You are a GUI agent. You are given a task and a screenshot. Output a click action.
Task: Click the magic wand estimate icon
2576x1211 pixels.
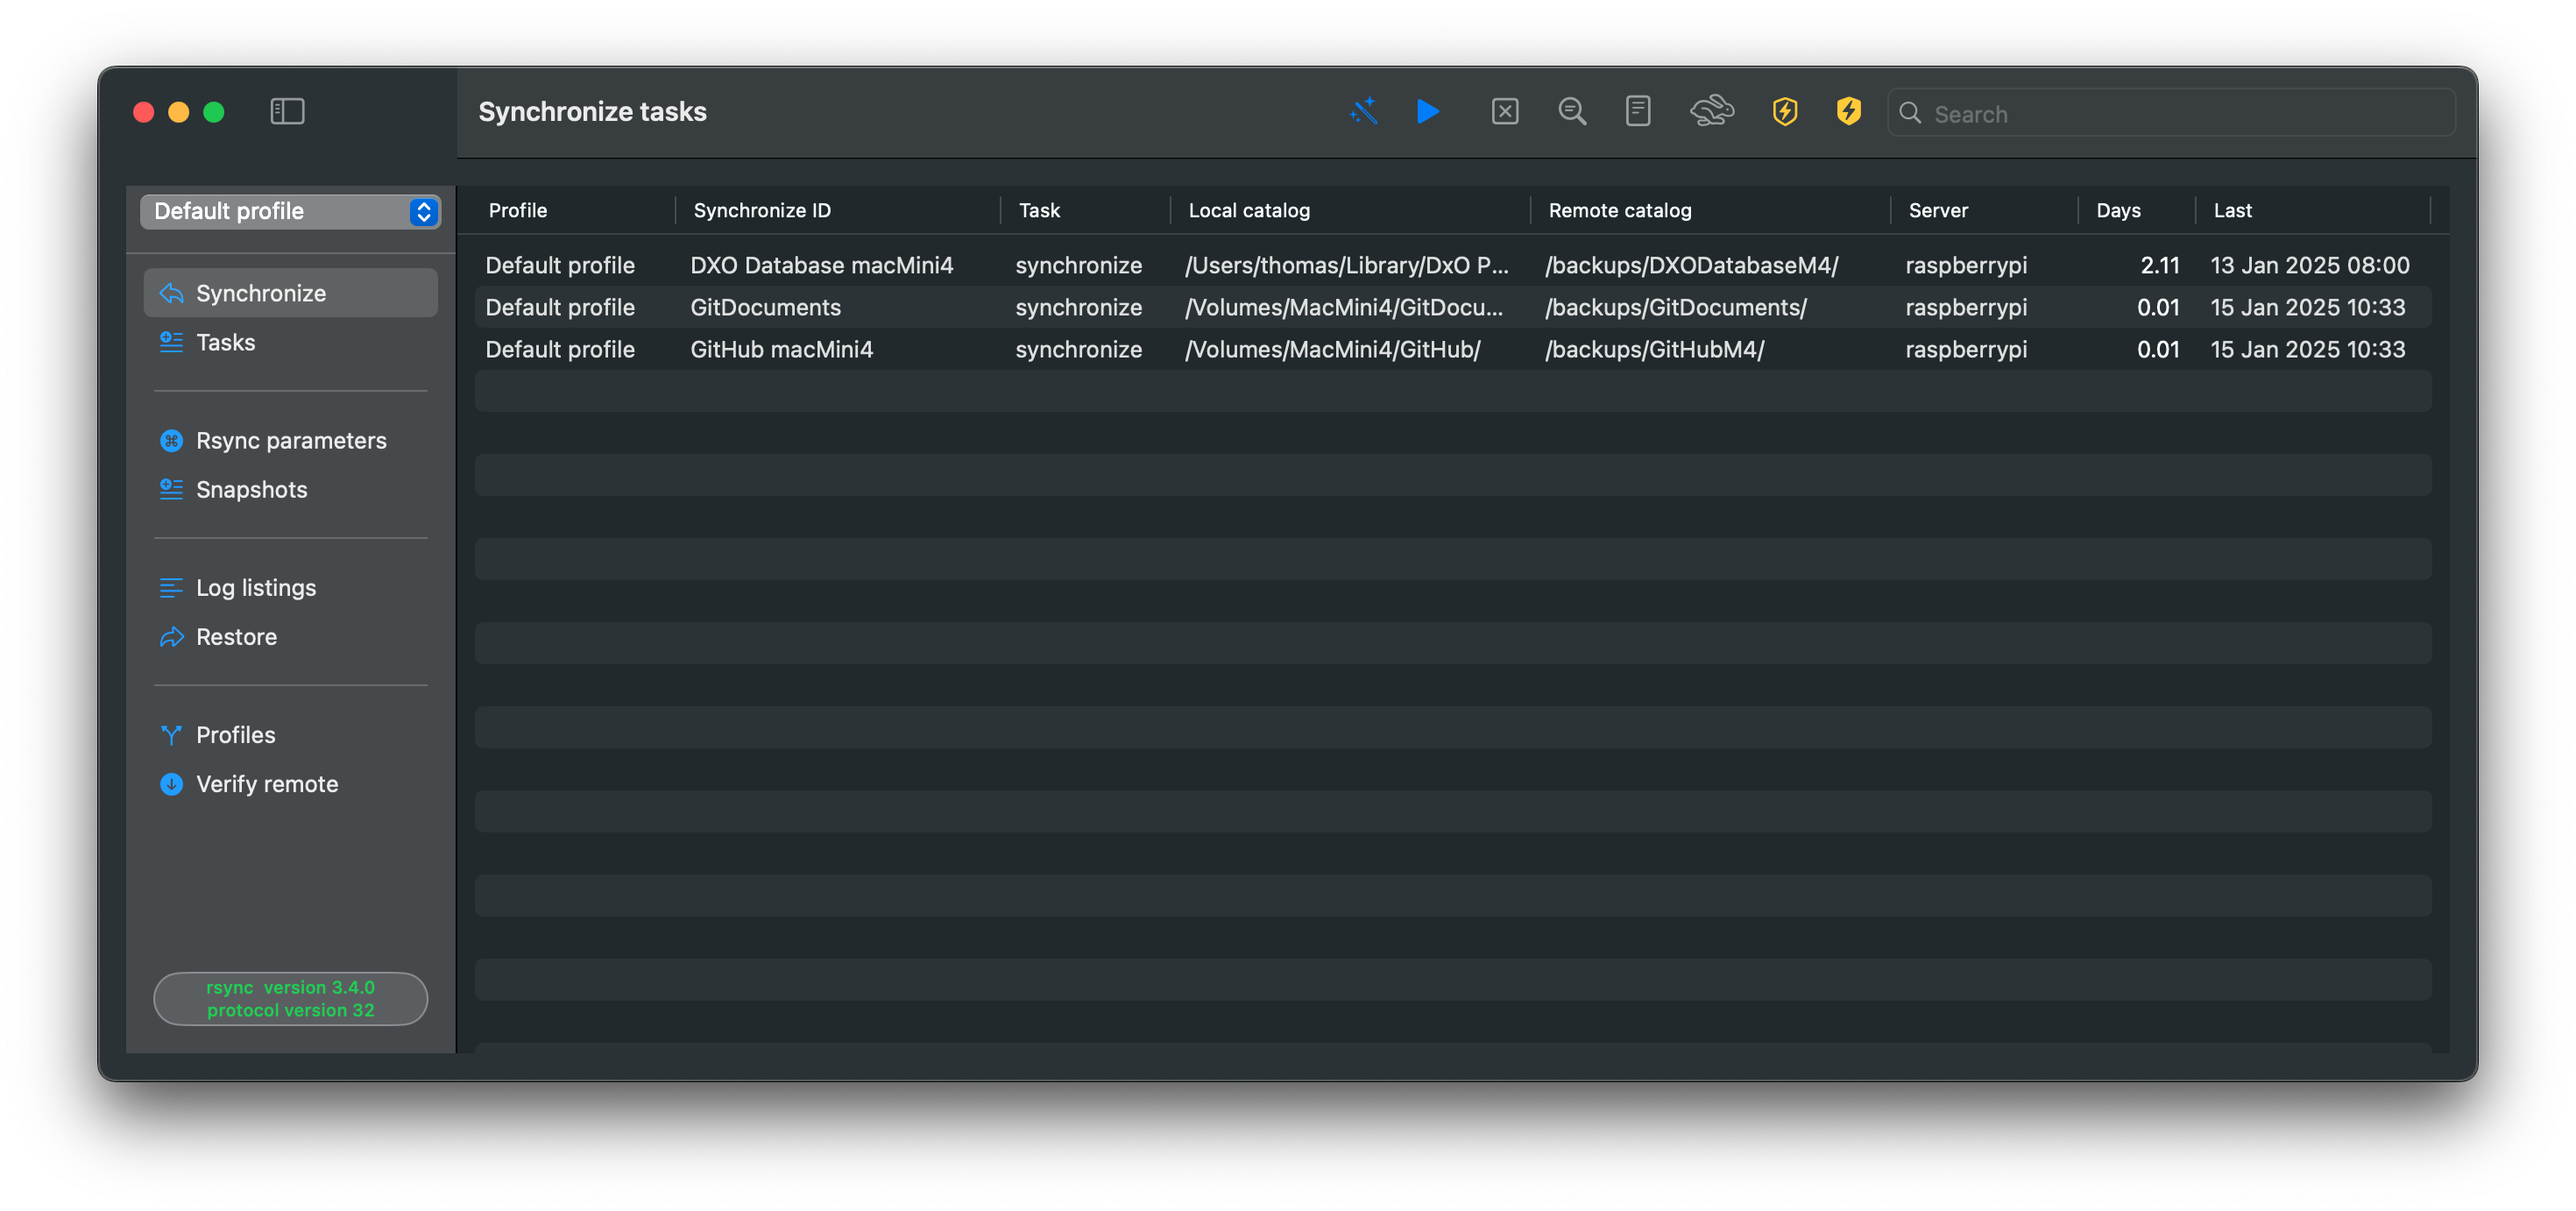click(1363, 111)
